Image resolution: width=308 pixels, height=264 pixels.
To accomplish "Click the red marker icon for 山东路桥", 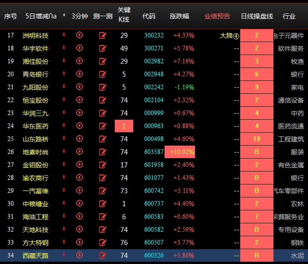I will (64, 138).
